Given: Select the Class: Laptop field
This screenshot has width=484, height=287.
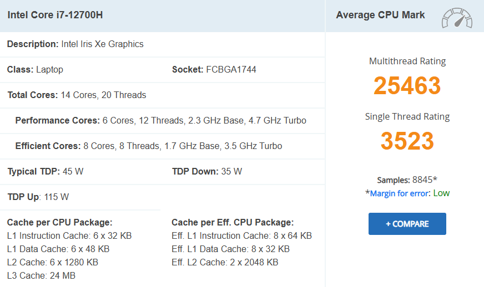Looking at the screenshot, I should pos(35,69).
